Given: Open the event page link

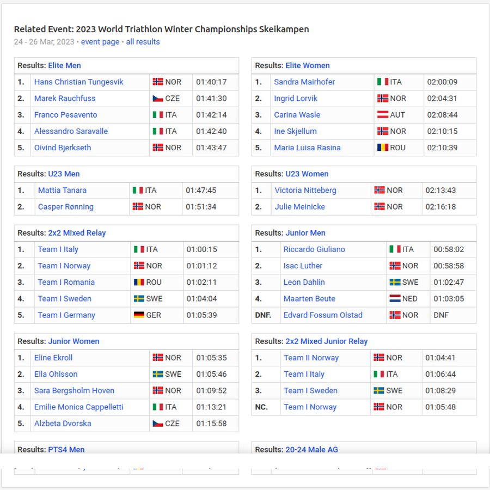Looking at the screenshot, I should pos(100,41).
